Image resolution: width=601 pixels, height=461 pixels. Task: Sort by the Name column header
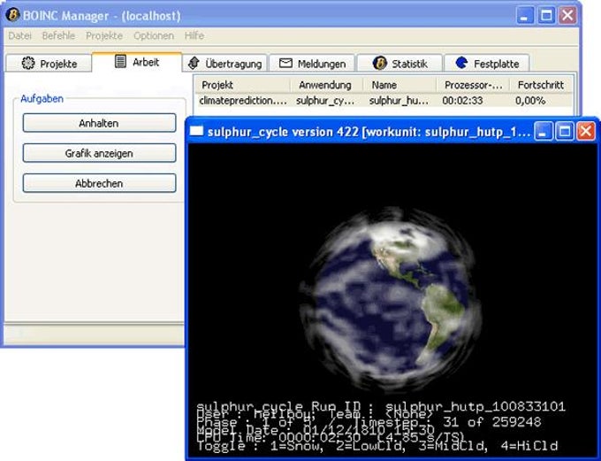point(399,85)
